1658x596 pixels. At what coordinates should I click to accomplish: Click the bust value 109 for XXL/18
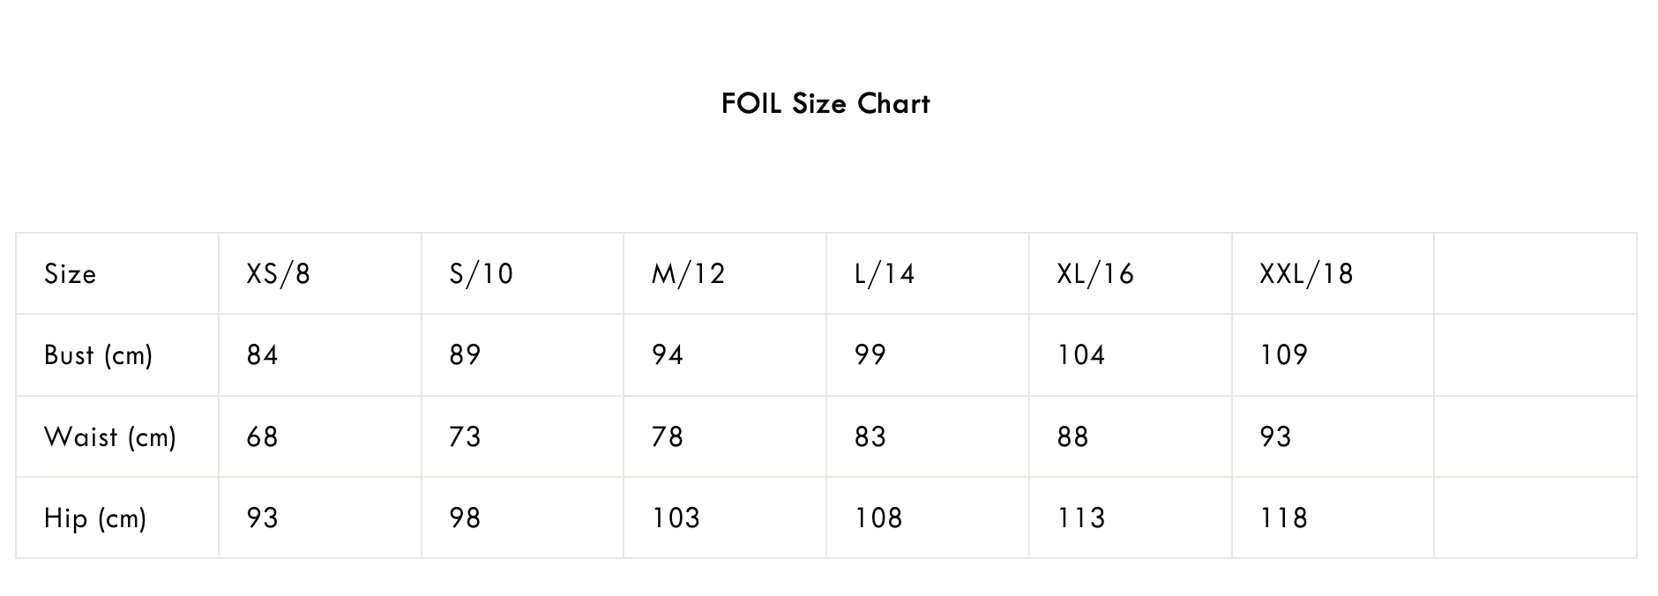1284,355
